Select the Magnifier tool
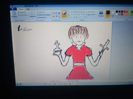Image resolution: width=133 pixels, height=99 pixels. (59, 16)
